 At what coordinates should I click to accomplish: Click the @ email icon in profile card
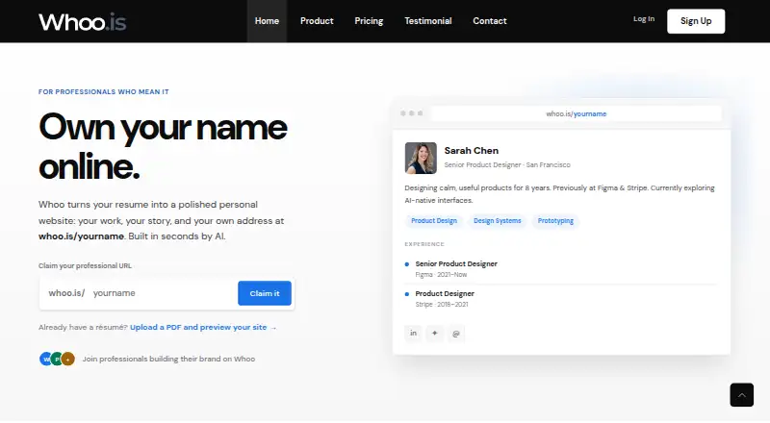coord(455,334)
